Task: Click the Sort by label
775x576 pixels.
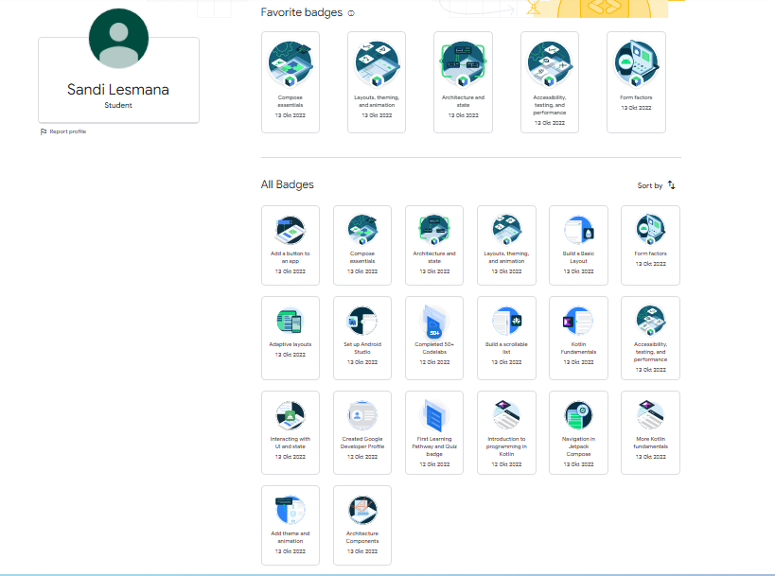Action: (x=649, y=185)
